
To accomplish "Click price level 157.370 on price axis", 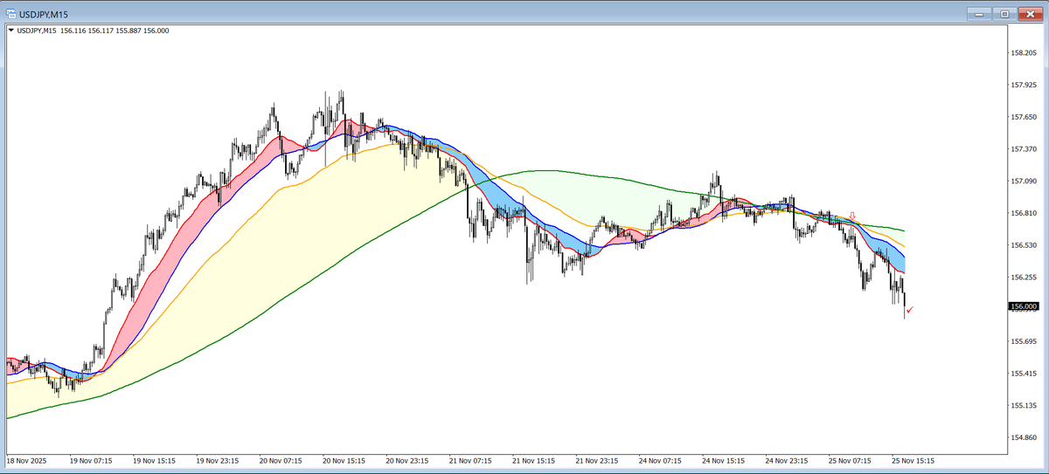I will coord(1023,149).
